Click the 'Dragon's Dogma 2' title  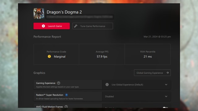tap(64, 12)
